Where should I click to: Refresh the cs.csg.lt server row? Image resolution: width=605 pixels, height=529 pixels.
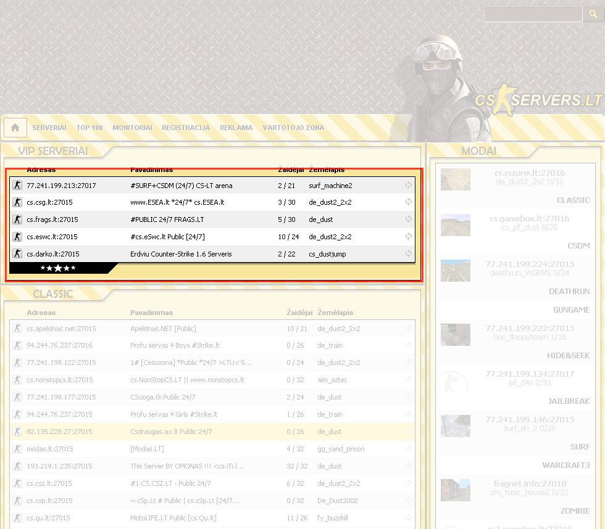(408, 202)
